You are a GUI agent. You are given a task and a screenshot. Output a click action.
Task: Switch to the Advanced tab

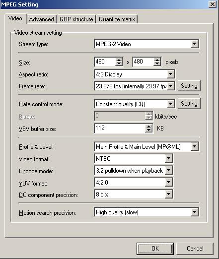point(41,19)
